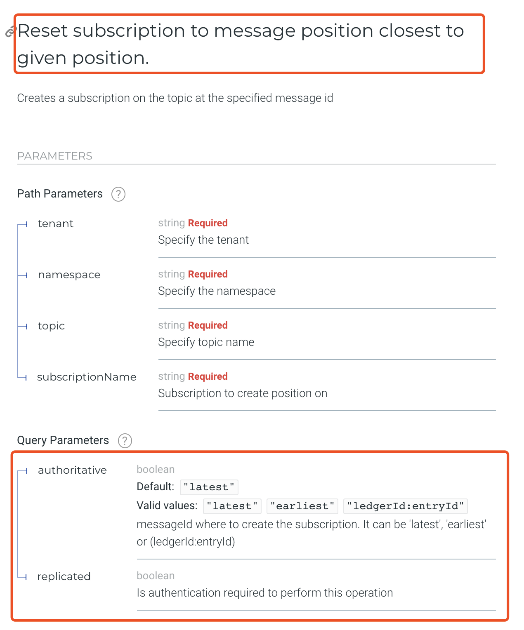Click the PARAMETERS section header
Screen dimensions: 524x630
[x=55, y=156]
